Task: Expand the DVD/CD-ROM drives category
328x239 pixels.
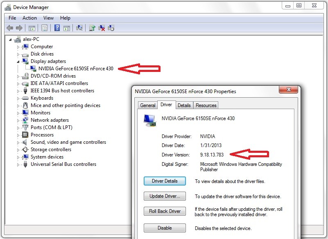Action: point(18,76)
